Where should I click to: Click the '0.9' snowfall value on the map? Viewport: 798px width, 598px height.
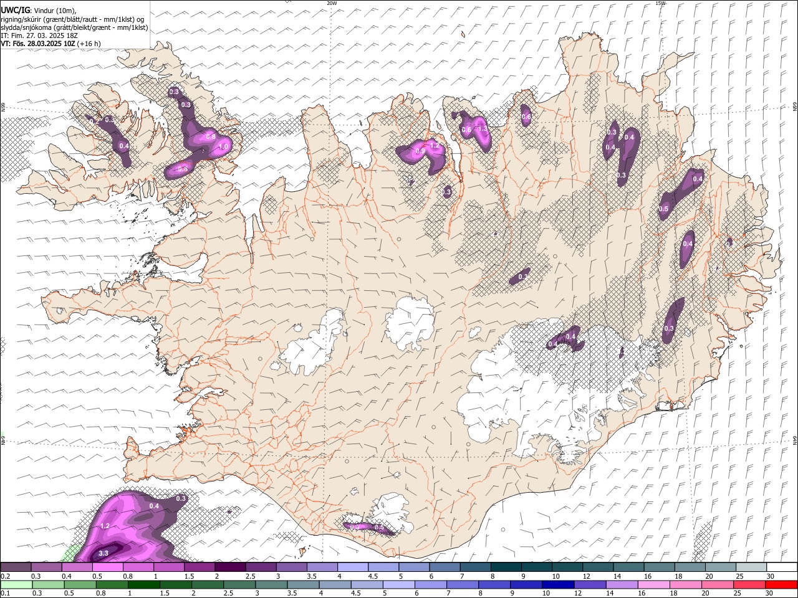[420, 151]
